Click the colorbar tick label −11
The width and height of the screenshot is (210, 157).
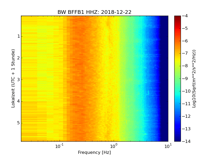point(186,104)
